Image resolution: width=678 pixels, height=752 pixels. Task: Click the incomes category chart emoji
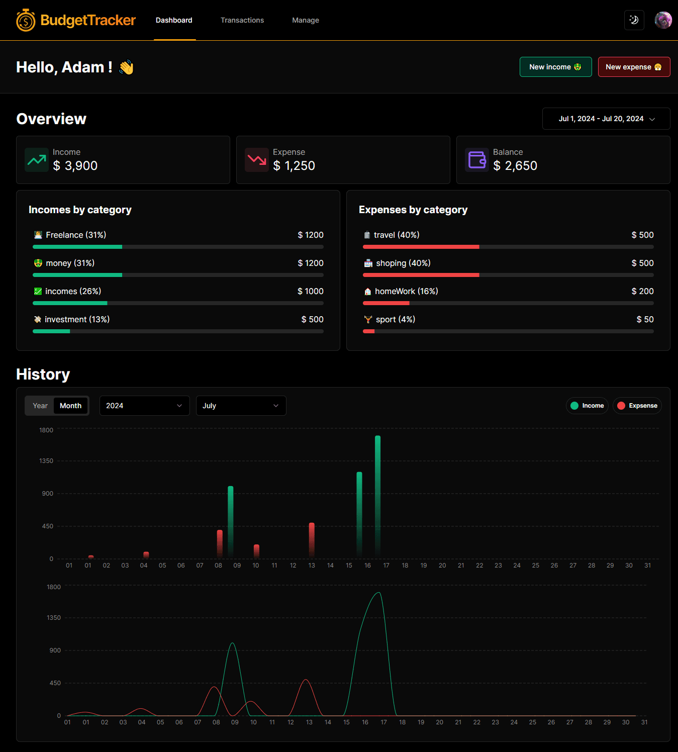click(x=38, y=291)
